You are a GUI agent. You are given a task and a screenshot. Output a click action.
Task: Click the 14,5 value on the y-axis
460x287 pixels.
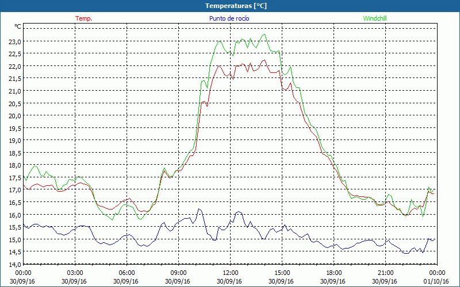click(x=15, y=252)
